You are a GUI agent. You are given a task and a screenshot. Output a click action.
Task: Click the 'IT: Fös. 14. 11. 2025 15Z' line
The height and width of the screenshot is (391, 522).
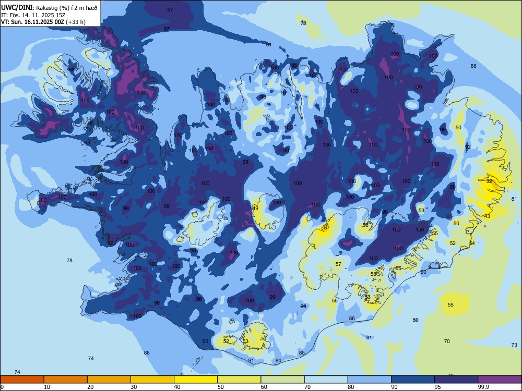pyautogui.click(x=33, y=15)
